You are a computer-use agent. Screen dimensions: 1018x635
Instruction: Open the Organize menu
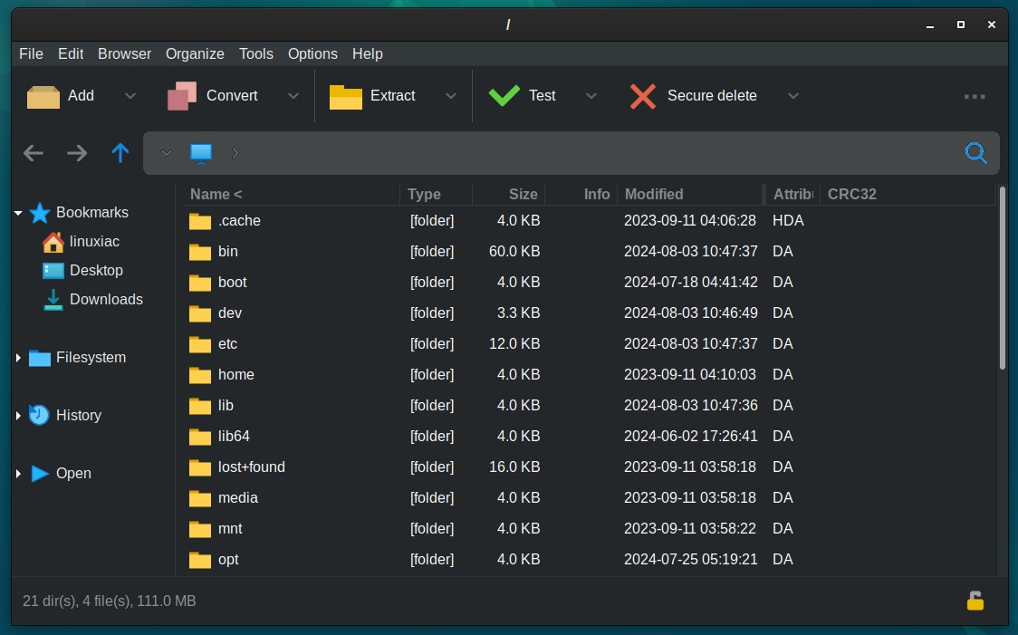[x=195, y=53]
